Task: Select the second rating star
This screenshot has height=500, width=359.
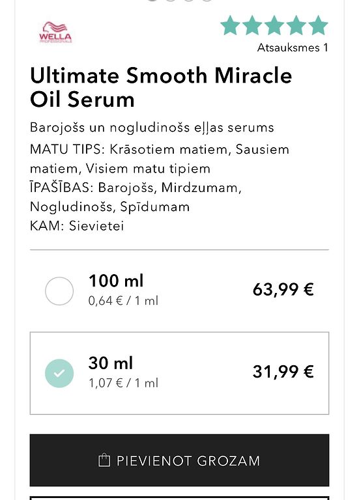Action: 252,25
